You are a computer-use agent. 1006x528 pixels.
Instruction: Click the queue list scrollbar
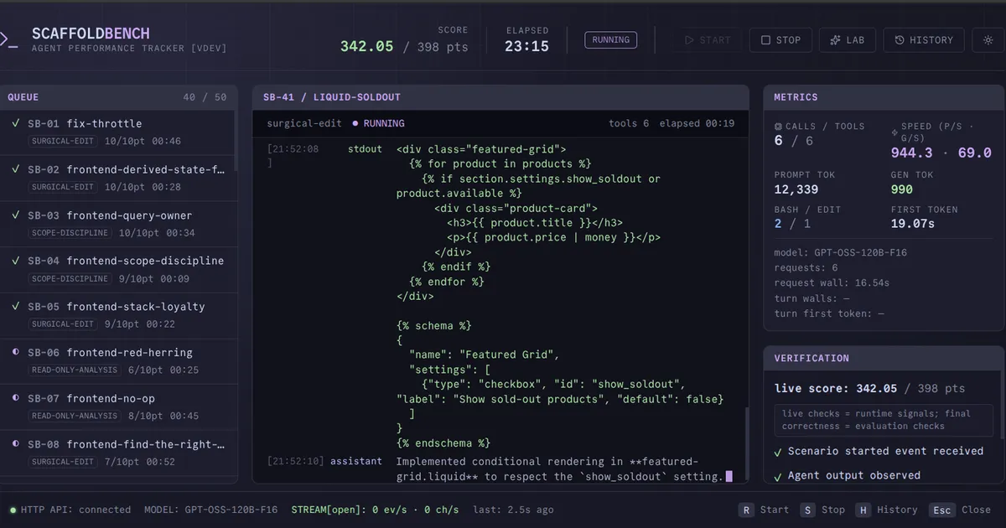(235, 142)
